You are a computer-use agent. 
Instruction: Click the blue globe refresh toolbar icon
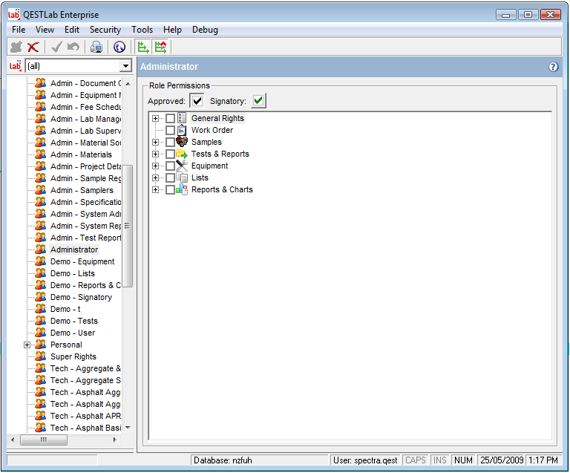click(x=119, y=48)
